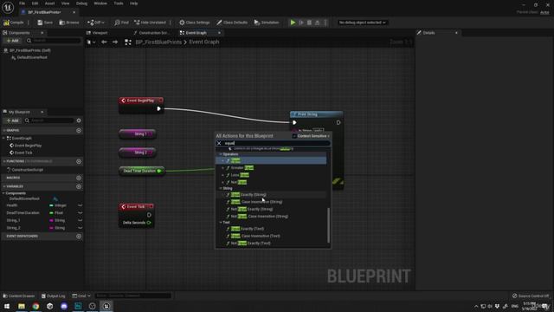This screenshot has width=554, height=312.
Task: Add a new function with the Functions plus icon
Action: click(x=79, y=161)
